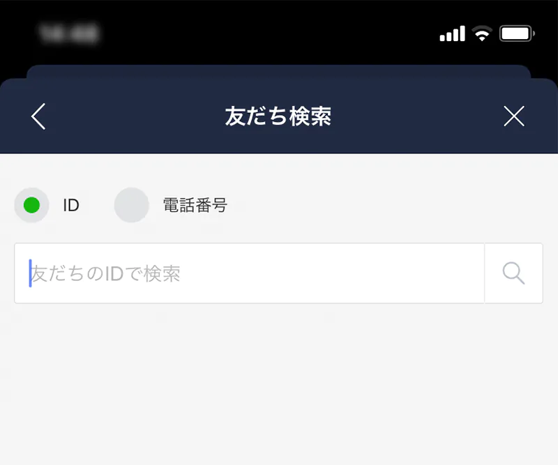Go back using the left chevron arrow
The image size is (558, 465).
(x=38, y=116)
